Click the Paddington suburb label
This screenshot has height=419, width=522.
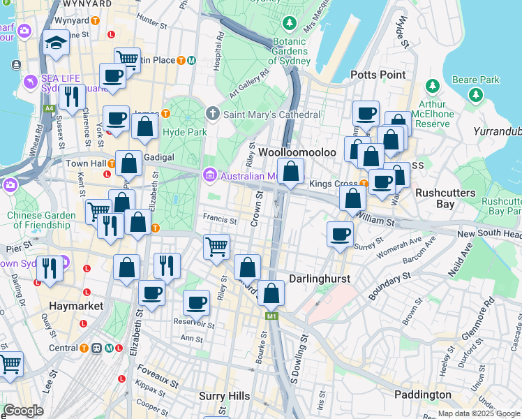[423, 395]
